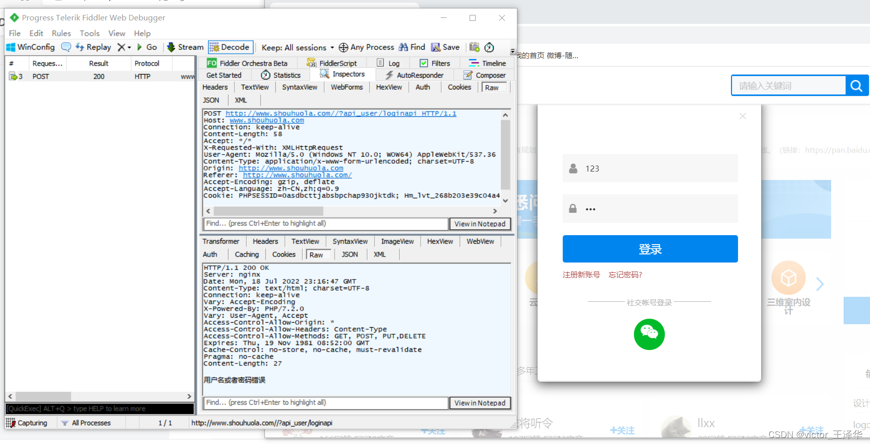The image size is (870, 444).
Task: Open the Keep: All sessions dropdown
Action: (x=297, y=48)
